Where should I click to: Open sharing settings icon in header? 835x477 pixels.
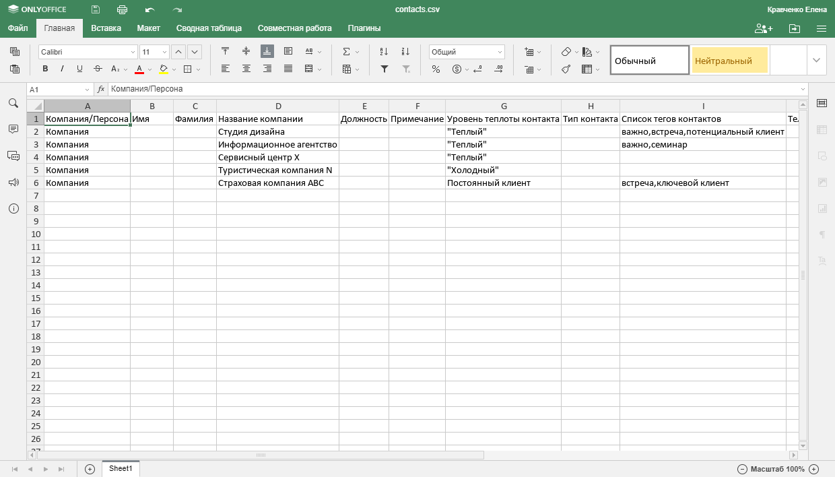click(x=764, y=28)
